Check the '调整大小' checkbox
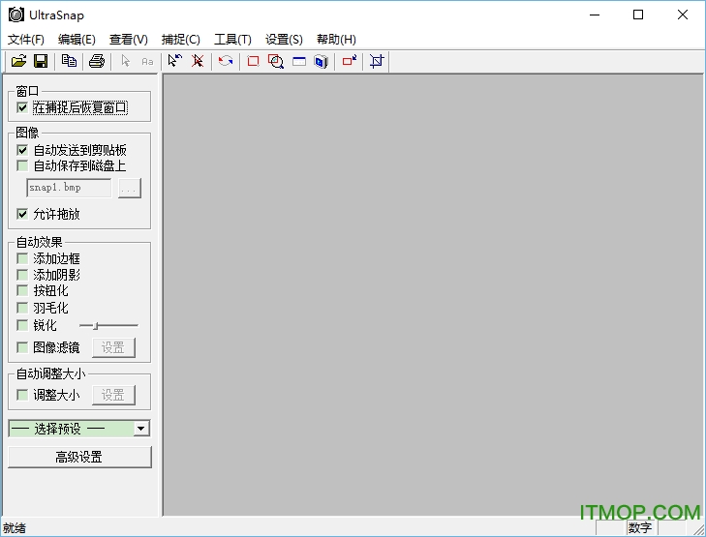This screenshot has height=537, width=706. 22,395
